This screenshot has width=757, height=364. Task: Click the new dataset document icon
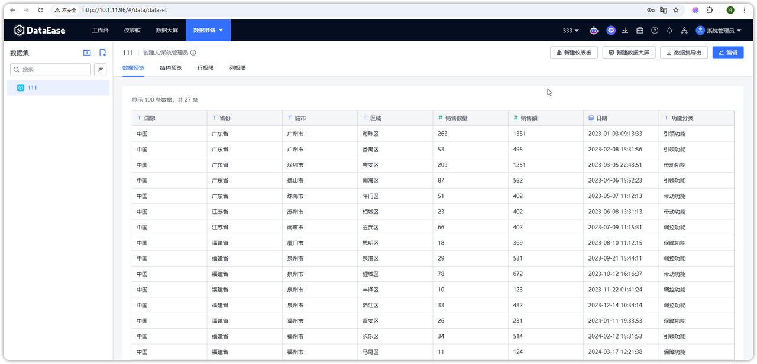click(101, 53)
